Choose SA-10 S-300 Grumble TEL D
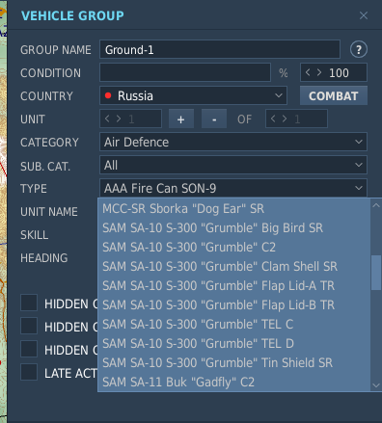The height and width of the screenshot is (423, 382). pyautogui.click(x=234, y=344)
